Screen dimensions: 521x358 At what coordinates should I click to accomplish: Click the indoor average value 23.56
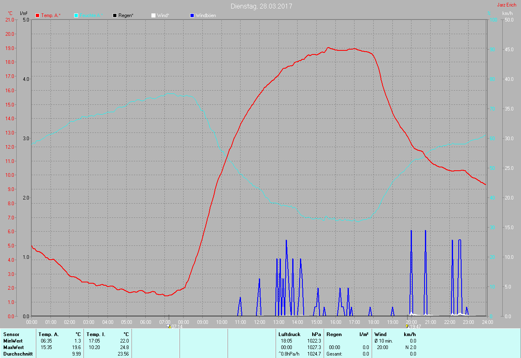[x=123, y=354]
